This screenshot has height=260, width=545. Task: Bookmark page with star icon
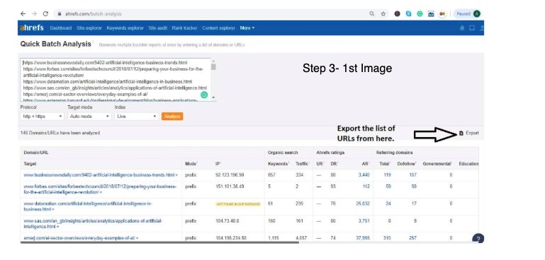(383, 14)
